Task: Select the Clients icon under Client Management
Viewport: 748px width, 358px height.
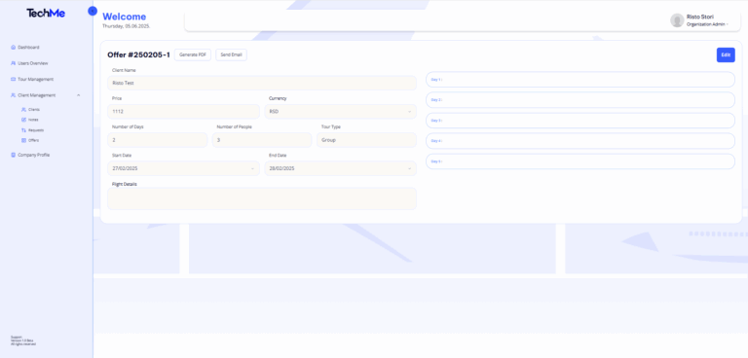Action: 23,110
